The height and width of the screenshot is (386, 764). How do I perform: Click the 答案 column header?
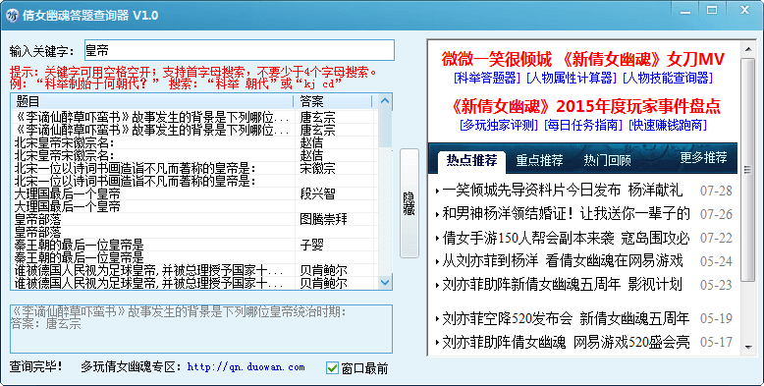click(x=333, y=101)
